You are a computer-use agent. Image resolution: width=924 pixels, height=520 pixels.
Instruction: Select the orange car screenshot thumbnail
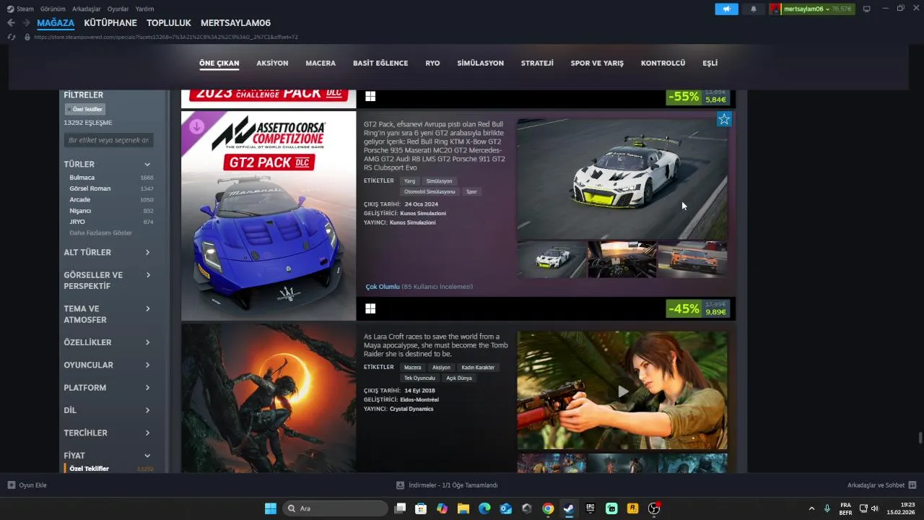(692, 259)
